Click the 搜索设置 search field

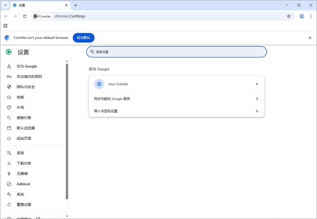click(x=177, y=52)
